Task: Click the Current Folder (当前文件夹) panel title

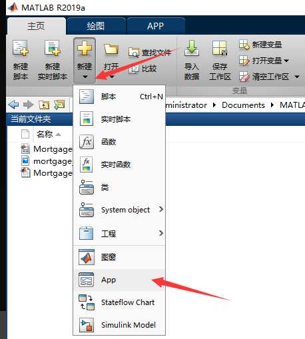Action: click(x=31, y=119)
